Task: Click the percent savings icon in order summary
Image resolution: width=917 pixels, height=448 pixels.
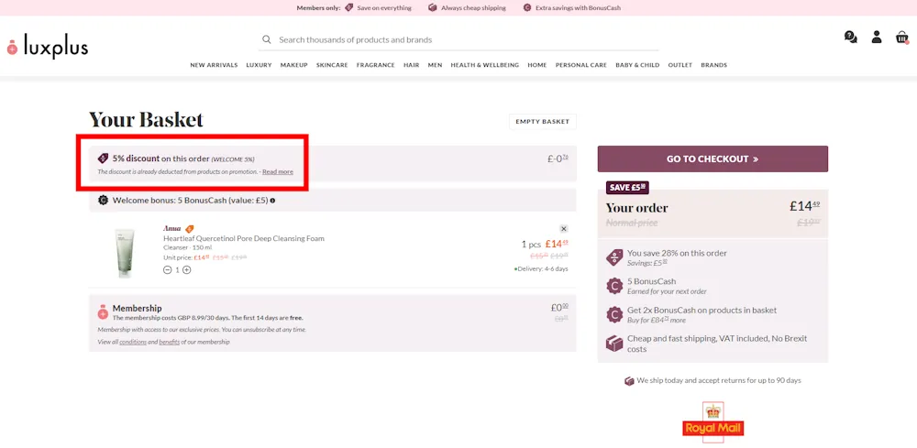Action: [614, 257]
